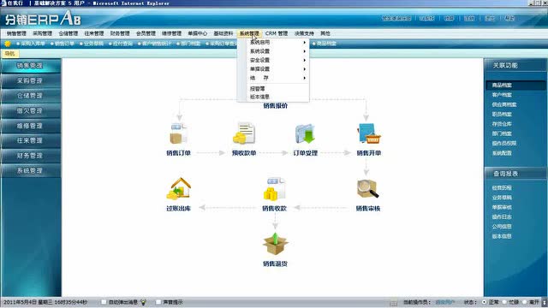
Task: Open the 订单受理 folder icon
Action: click(305, 133)
